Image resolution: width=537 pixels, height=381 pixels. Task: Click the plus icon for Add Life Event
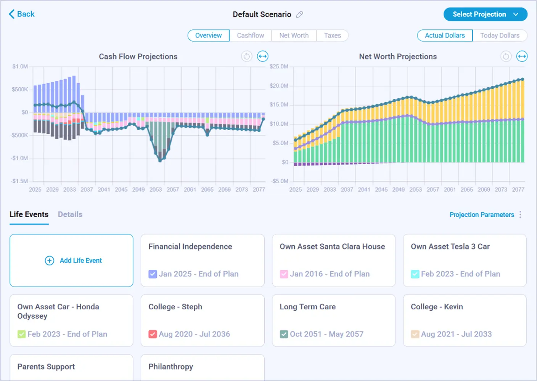coord(50,261)
